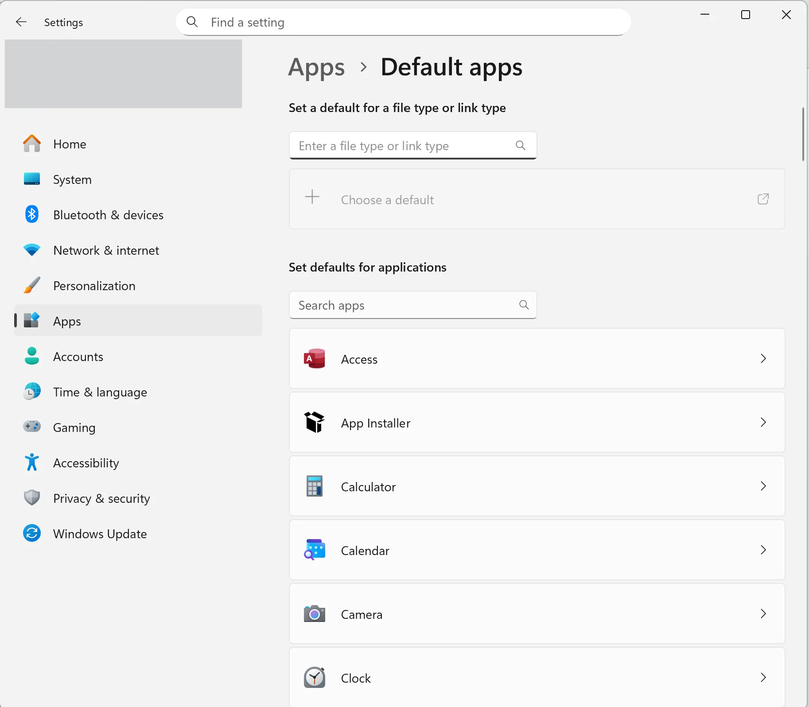The height and width of the screenshot is (707, 809).
Task: Click search icon in Search apps field
Action: point(524,305)
